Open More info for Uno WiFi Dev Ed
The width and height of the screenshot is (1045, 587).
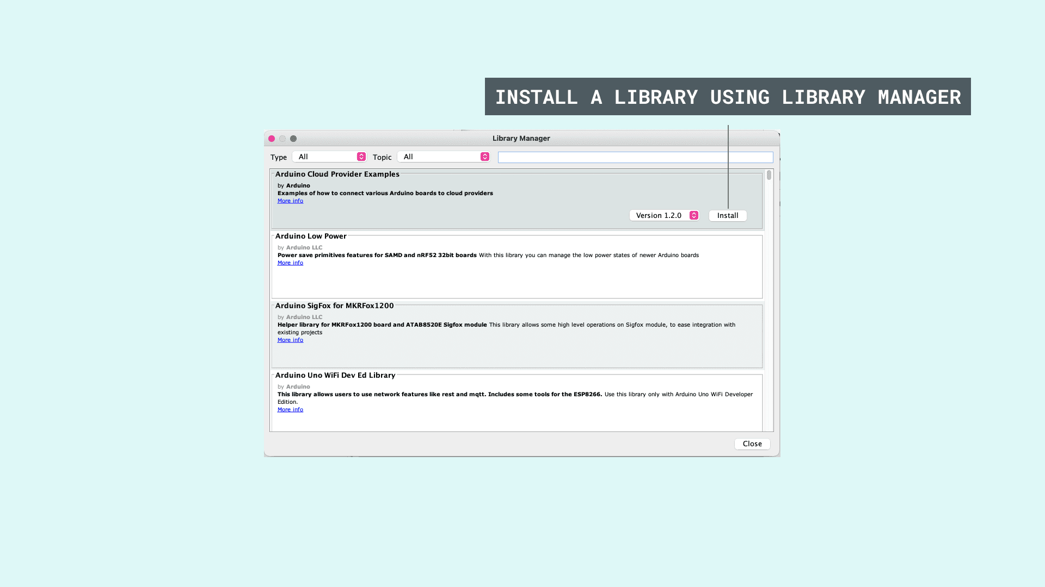(x=290, y=410)
